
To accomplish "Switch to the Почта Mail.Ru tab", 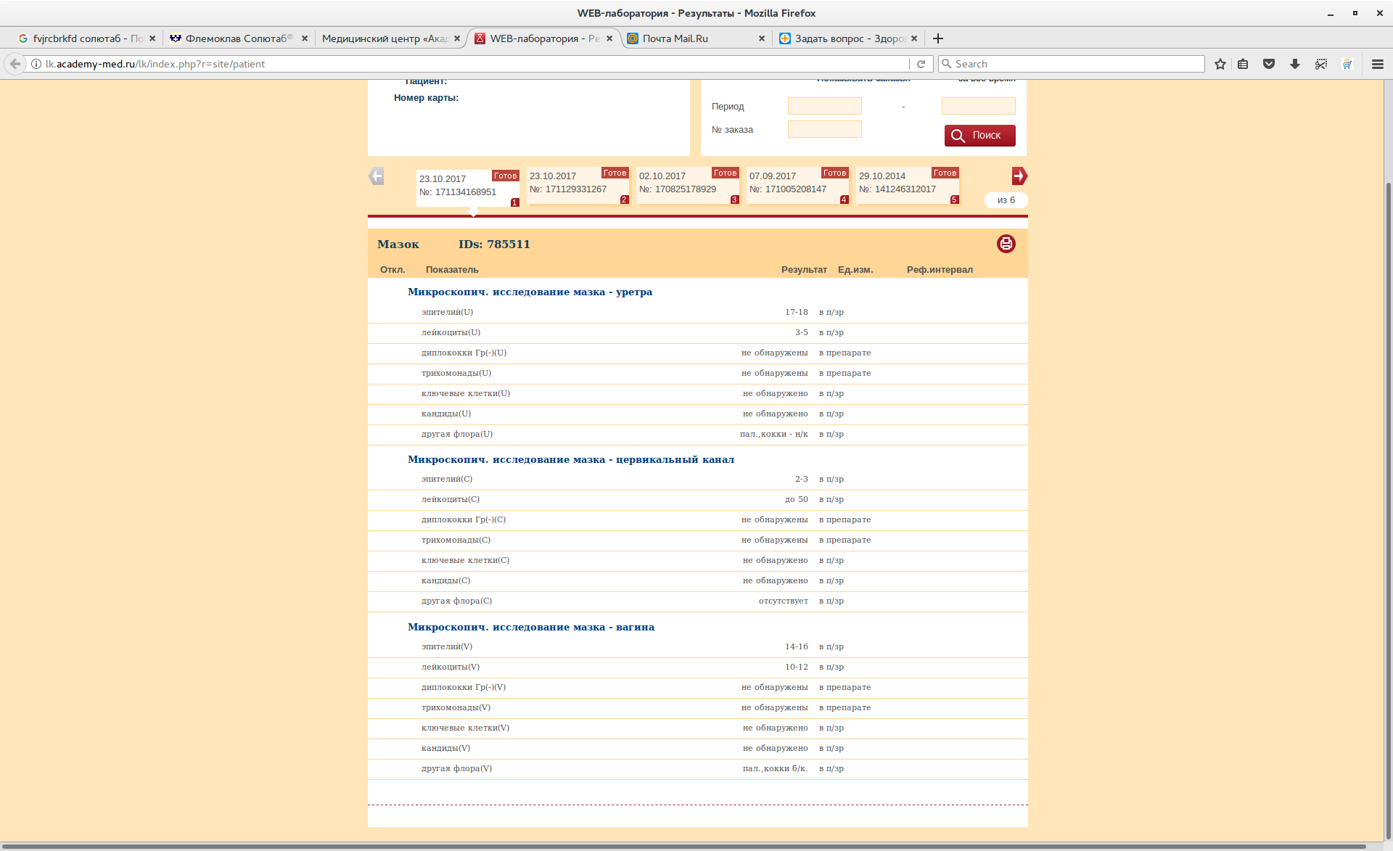I will pos(694,38).
